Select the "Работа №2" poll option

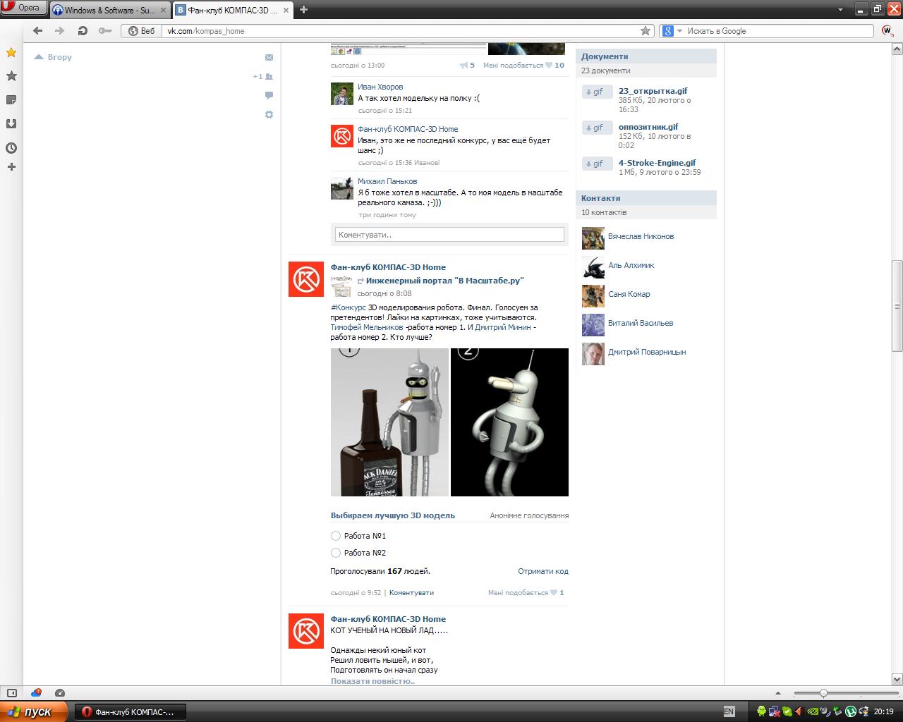(x=336, y=553)
